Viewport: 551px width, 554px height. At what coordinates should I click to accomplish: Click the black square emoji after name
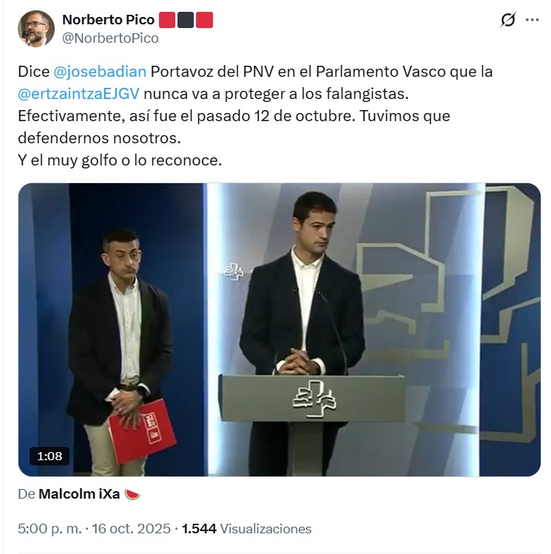click(x=186, y=20)
